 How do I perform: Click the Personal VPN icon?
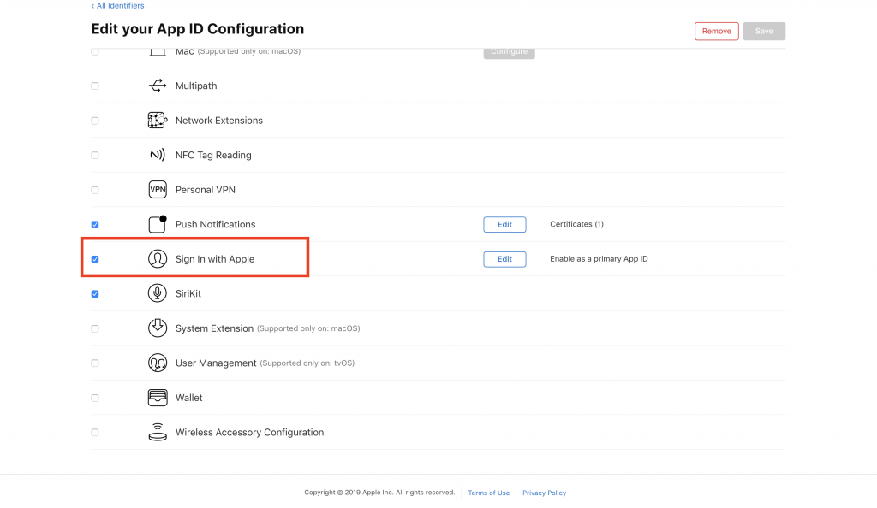point(158,190)
